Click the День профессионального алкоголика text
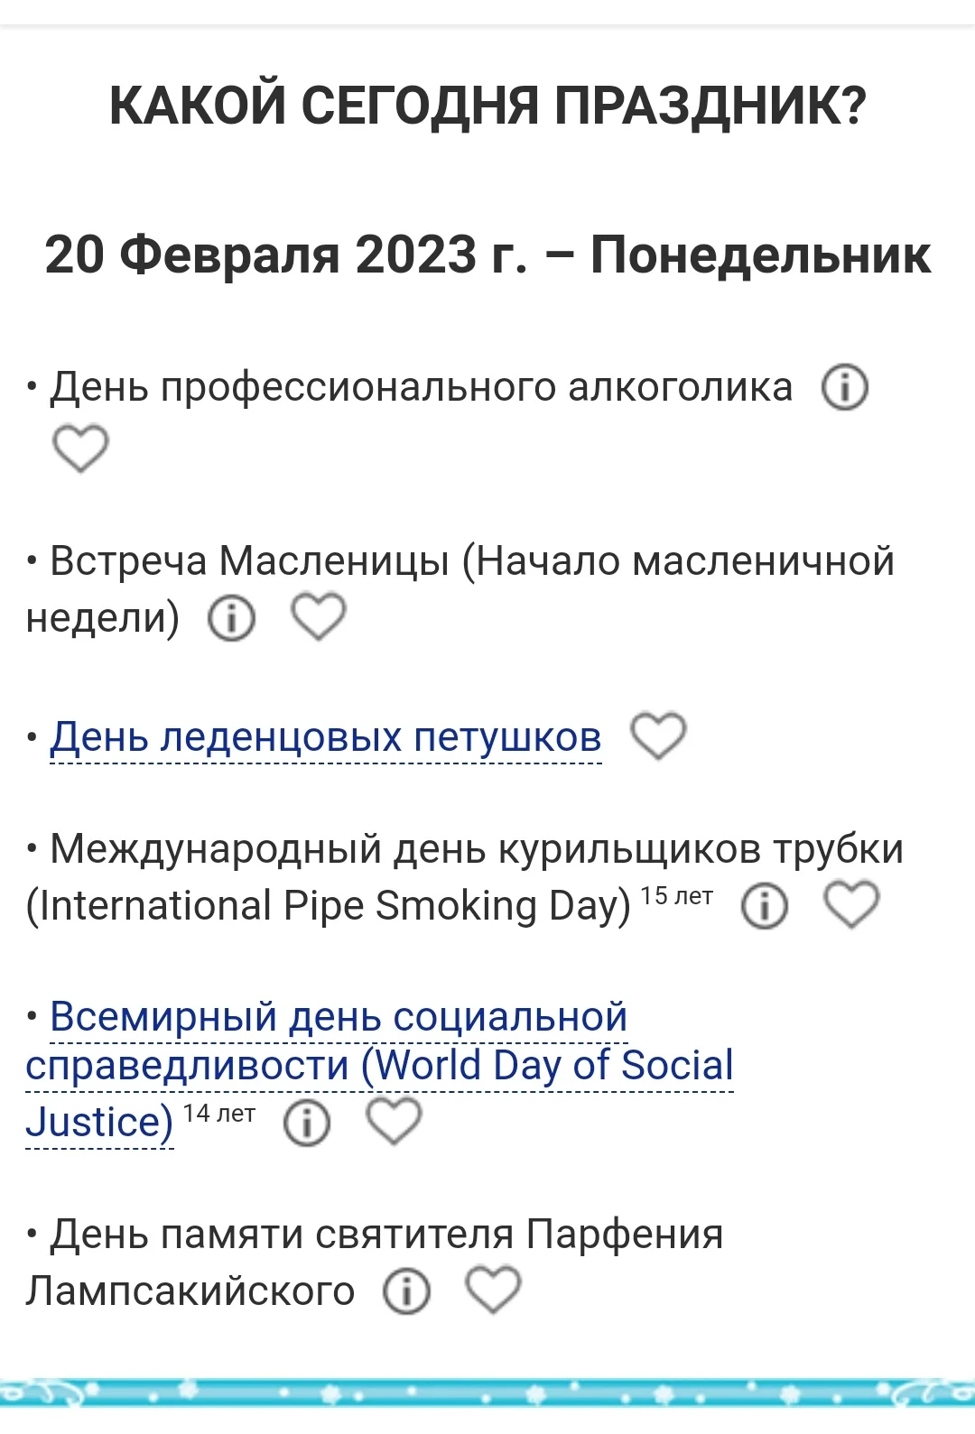Viewport: 975px width, 1434px height. [x=421, y=387]
